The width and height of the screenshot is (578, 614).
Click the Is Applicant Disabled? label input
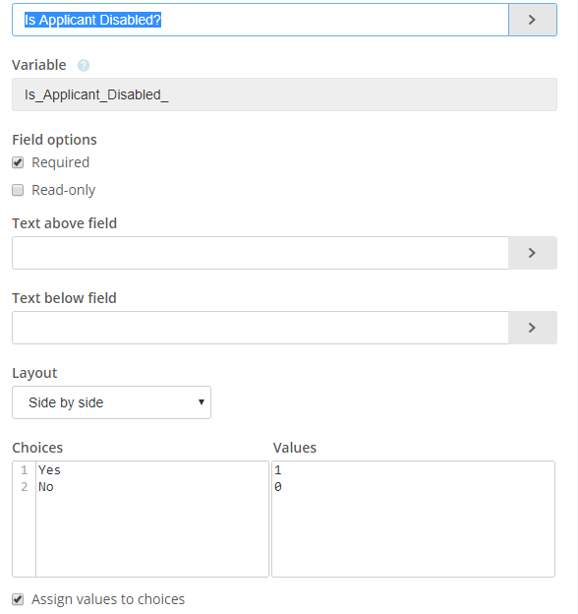[x=260, y=20]
